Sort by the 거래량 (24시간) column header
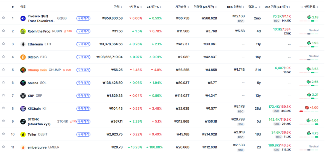The image size is (328, 152). click(x=205, y=7)
